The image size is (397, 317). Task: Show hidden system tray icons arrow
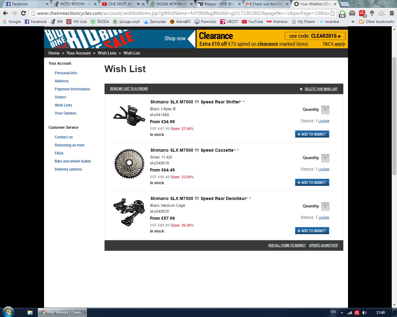pyautogui.click(x=342, y=313)
